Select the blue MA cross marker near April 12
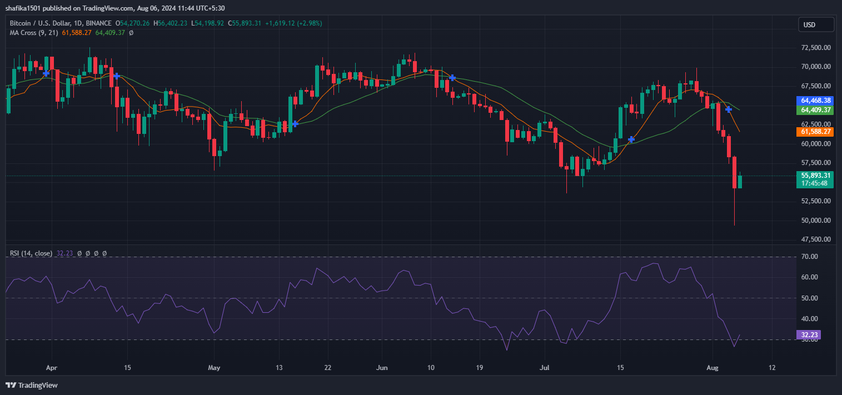 click(x=116, y=76)
